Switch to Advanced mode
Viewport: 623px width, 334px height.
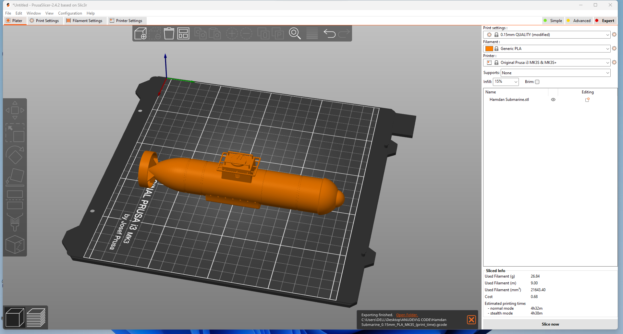point(579,21)
